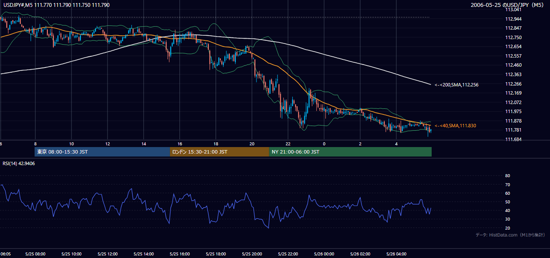550x258 pixels.
Task: Click the 5/25 14:00 time label
Action: [x=144, y=254]
